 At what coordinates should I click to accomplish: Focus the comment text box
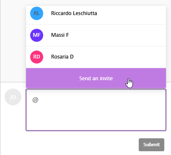click(96, 110)
